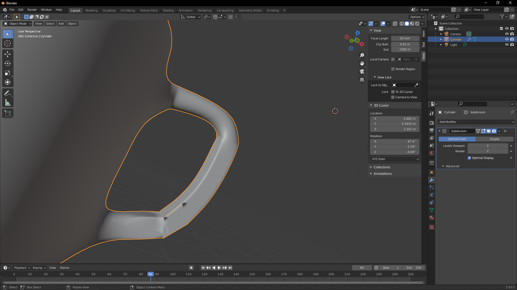
Task: Click the Options button in header
Action: [x=417, y=17]
